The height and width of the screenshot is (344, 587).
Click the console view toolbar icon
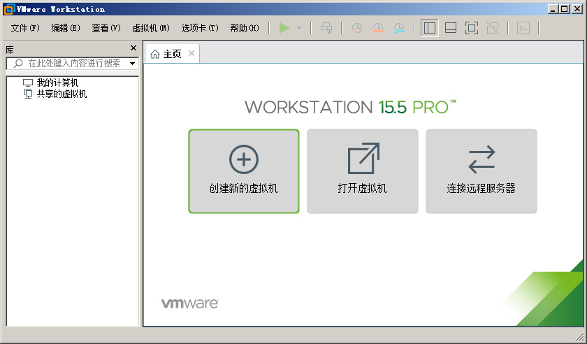coord(523,28)
